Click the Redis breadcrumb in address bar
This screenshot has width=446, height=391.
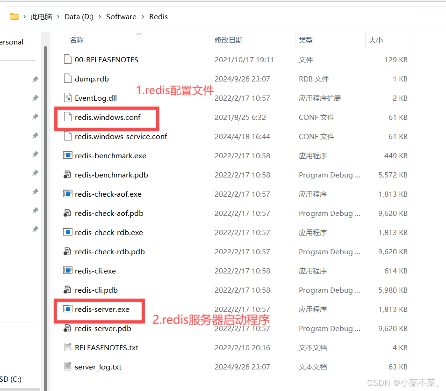158,17
